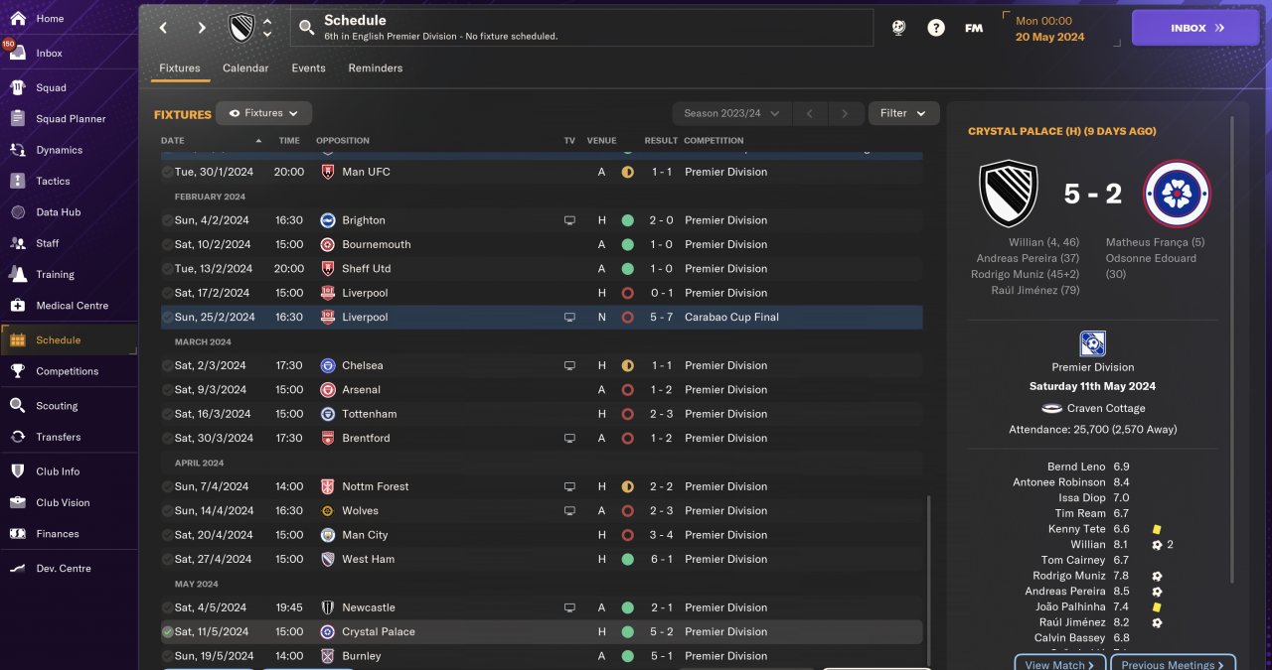The image size is (1272, 670).
Task: Open the Filter dropdown
Action: pyautogui.click(x=903, y=113)
